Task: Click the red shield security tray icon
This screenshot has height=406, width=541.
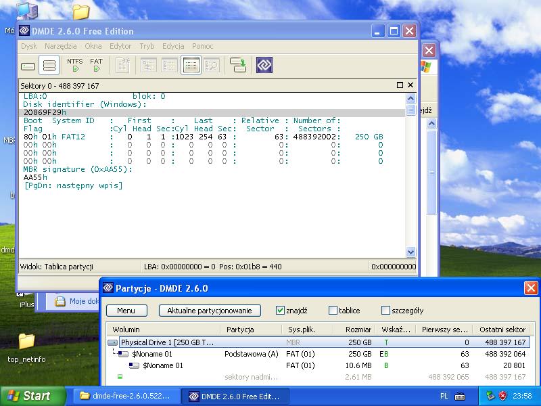Action: pos(502,396)
